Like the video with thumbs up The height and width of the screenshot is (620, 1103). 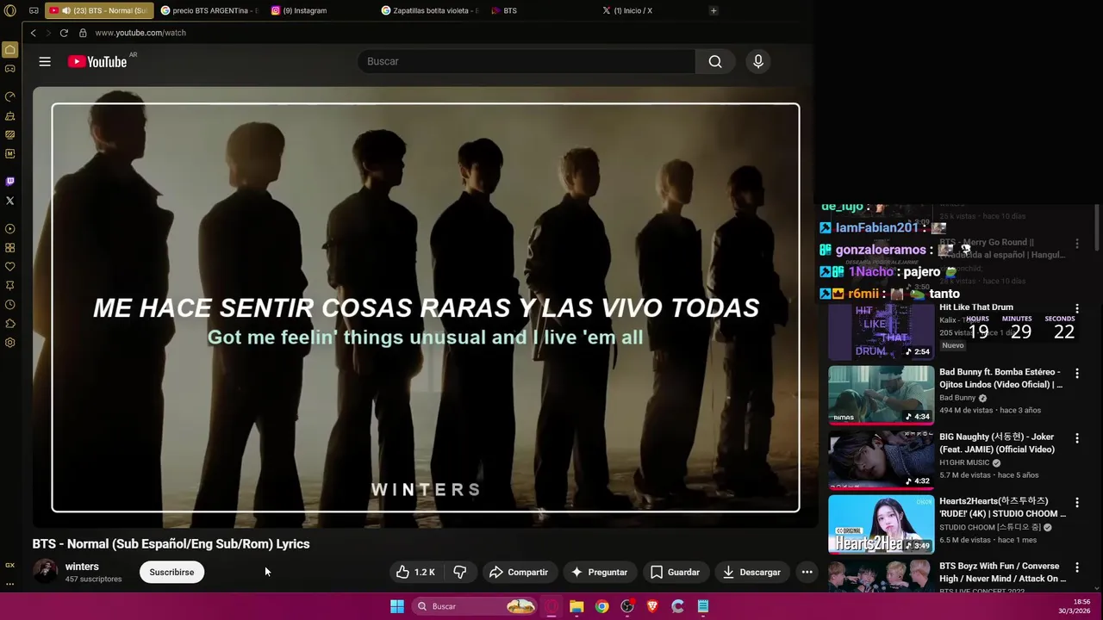415,572
